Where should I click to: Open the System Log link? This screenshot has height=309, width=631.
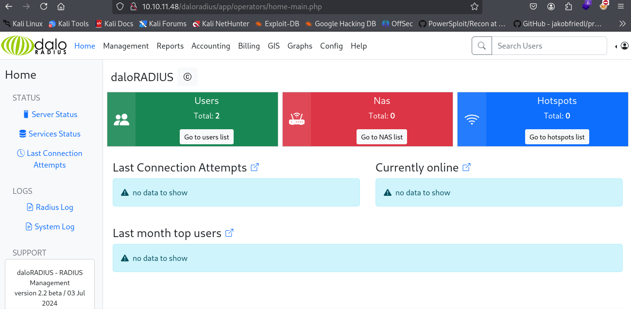[50, 226]
